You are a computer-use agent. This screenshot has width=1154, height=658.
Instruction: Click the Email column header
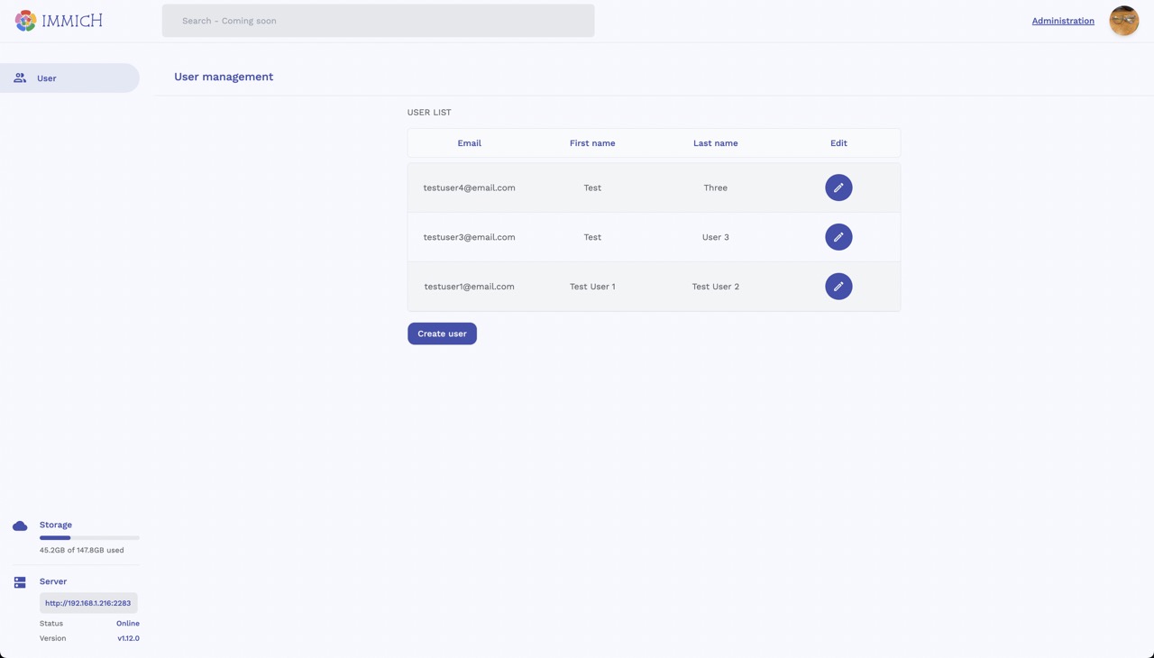click(469, 142)
